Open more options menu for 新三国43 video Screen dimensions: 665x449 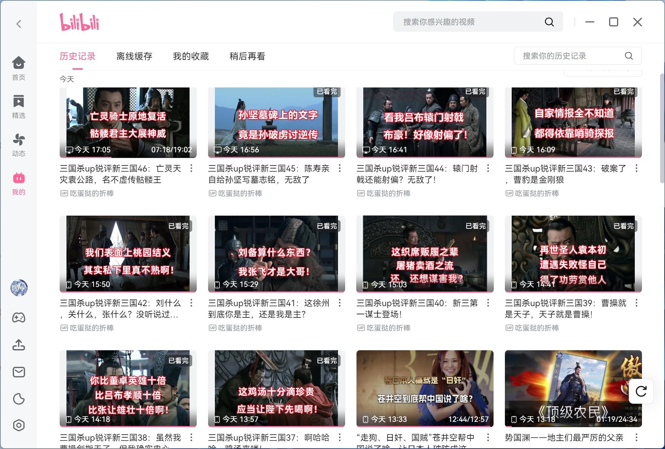pos(636,169)
